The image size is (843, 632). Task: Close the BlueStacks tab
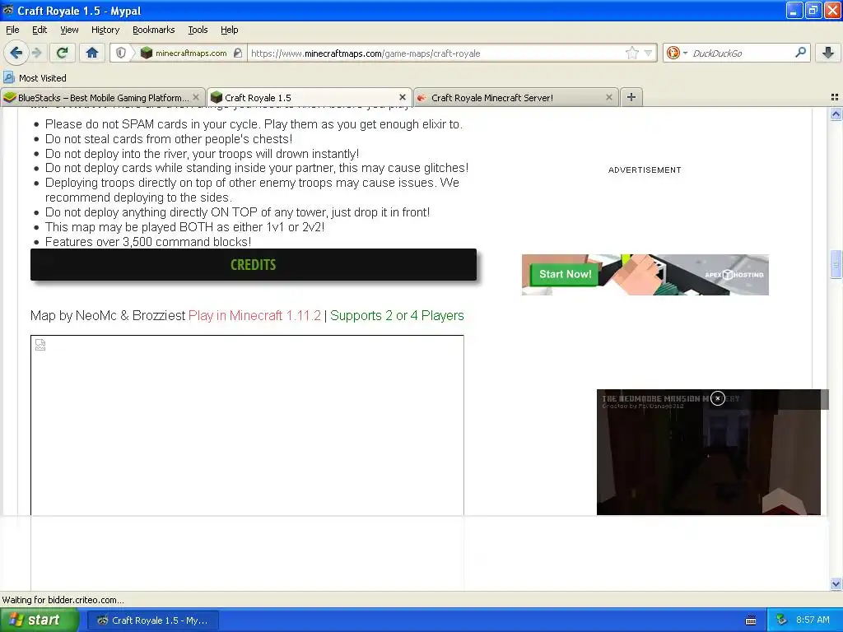click(x=196, y=97)
